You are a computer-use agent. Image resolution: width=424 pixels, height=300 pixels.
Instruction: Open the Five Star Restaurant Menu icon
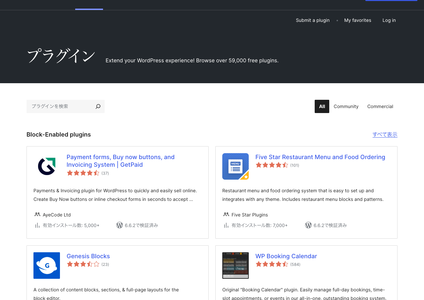tap(236, 166)
